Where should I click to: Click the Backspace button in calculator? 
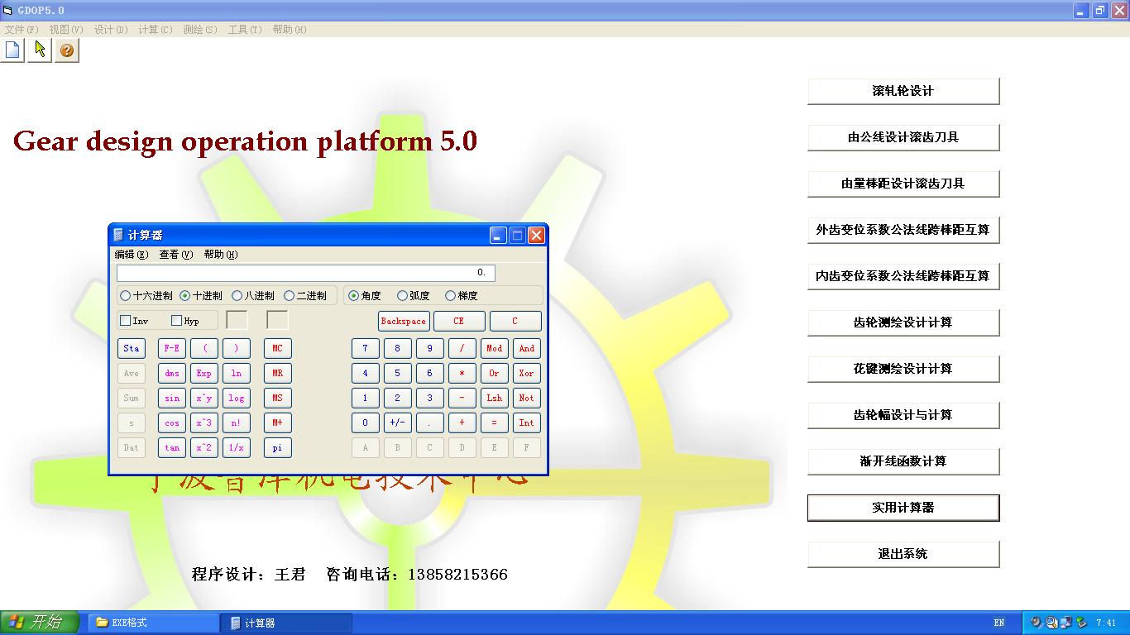(403, 321)
